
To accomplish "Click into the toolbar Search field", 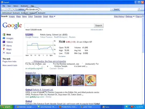I will pos(129,9).
